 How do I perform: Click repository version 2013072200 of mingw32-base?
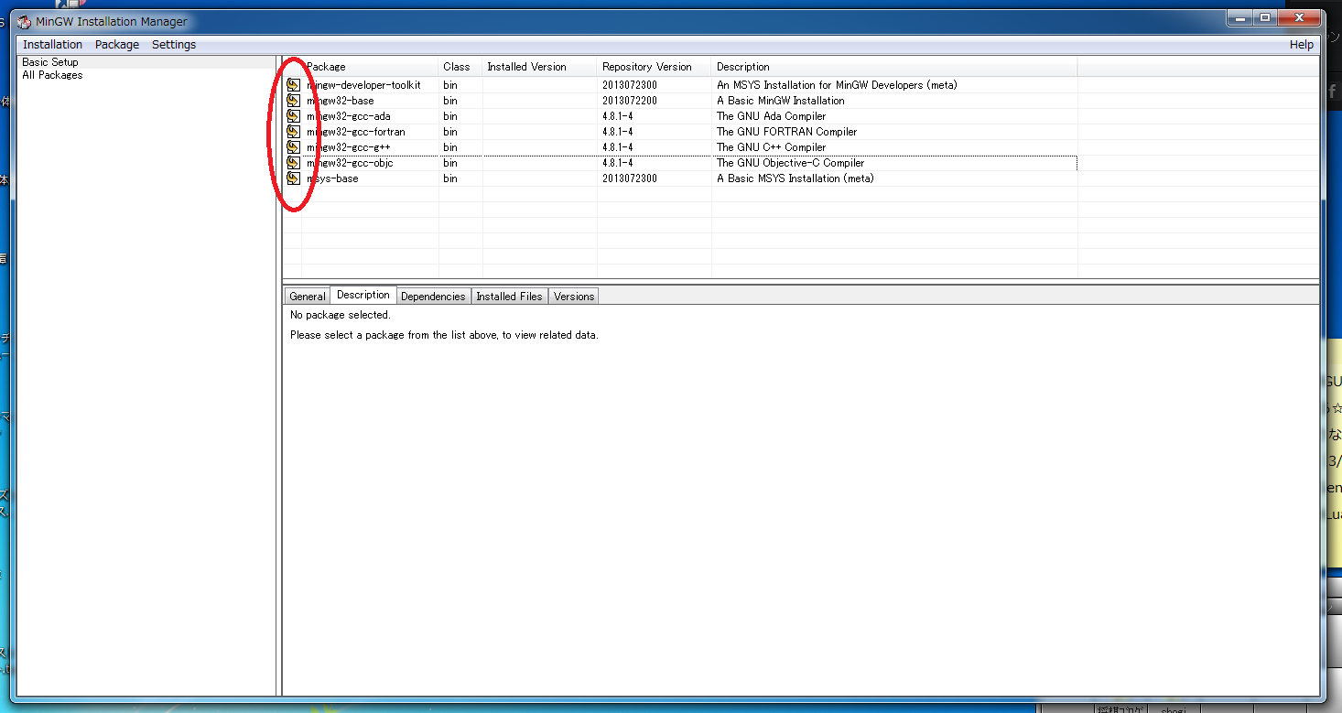[630, 101]
